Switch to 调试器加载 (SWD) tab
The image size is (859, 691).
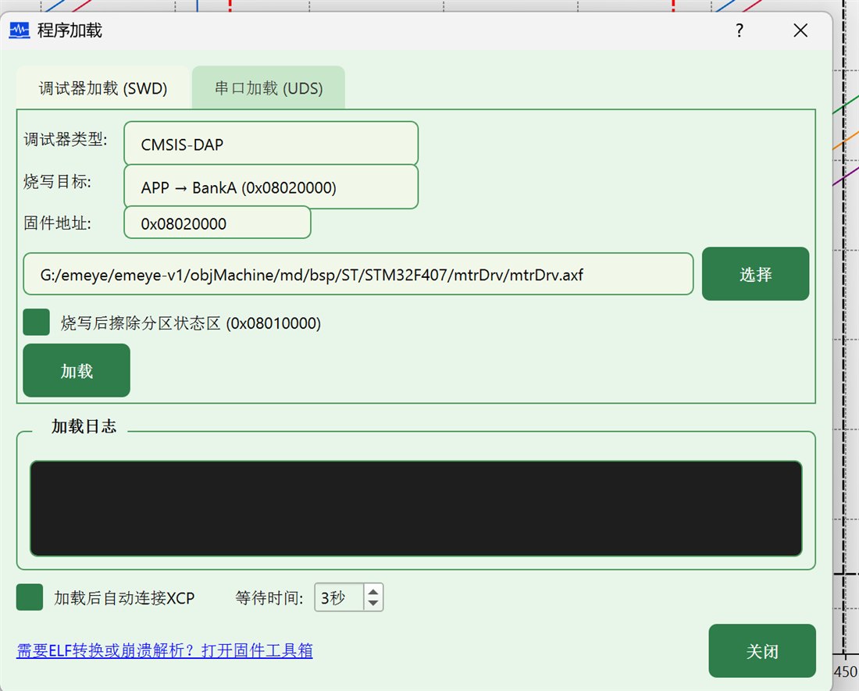pyautogui.click(x=103, y=88)
